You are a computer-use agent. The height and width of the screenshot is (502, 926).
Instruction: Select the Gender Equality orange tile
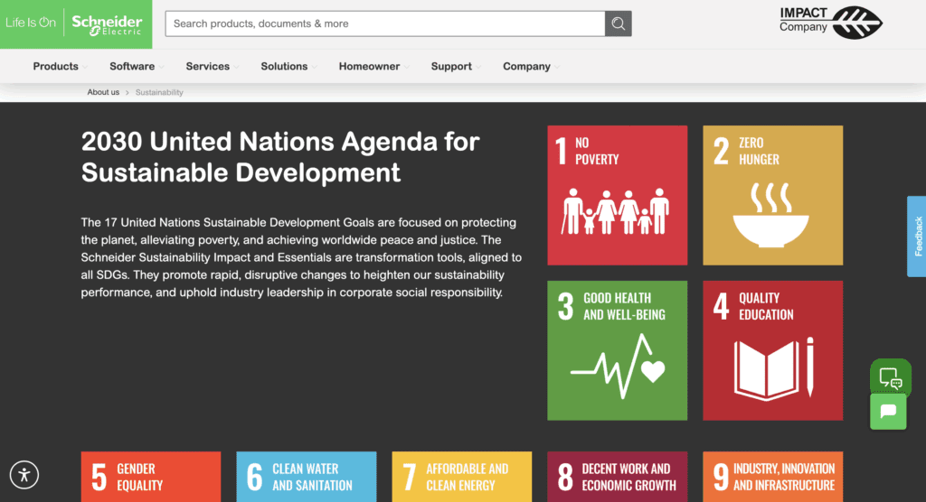(151, 477)
